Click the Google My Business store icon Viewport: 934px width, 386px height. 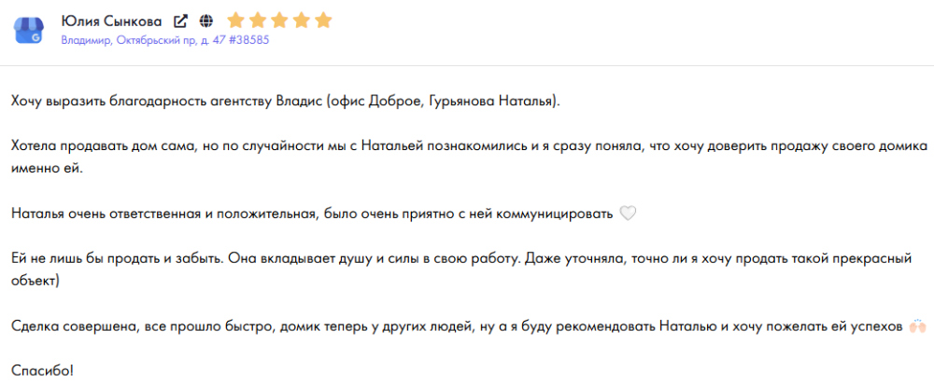[x=29, y=30]
